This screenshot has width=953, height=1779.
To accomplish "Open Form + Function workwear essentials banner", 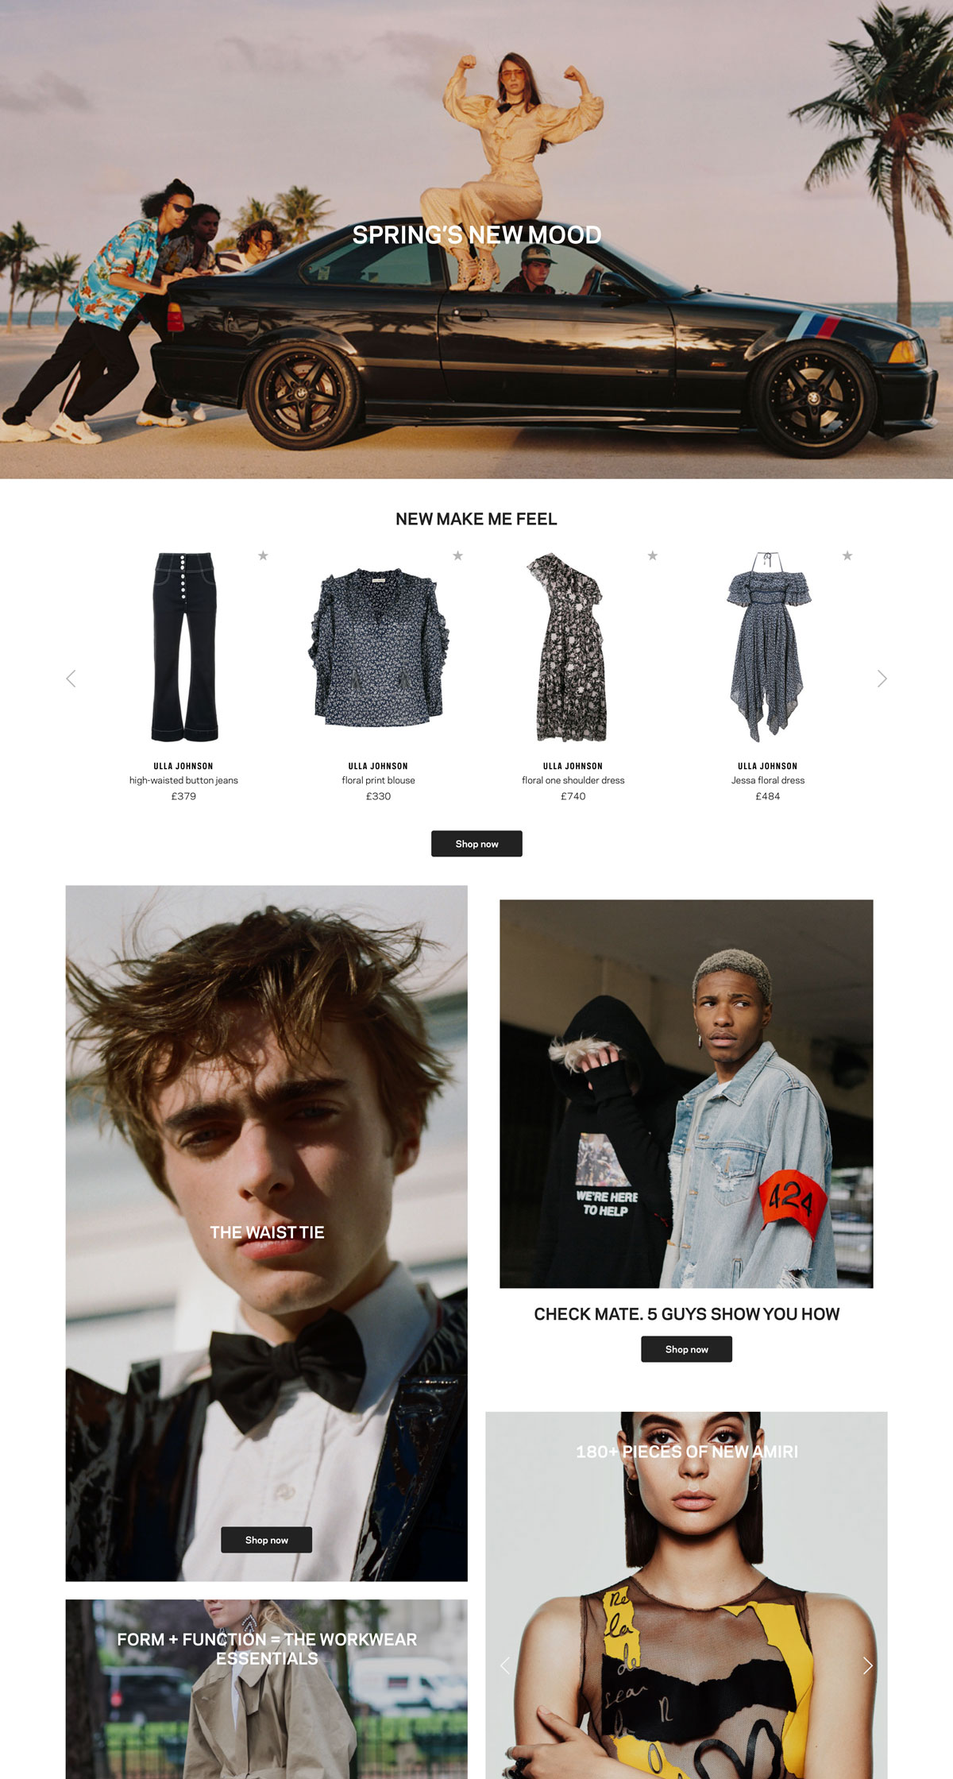I will pos(266,1689).
